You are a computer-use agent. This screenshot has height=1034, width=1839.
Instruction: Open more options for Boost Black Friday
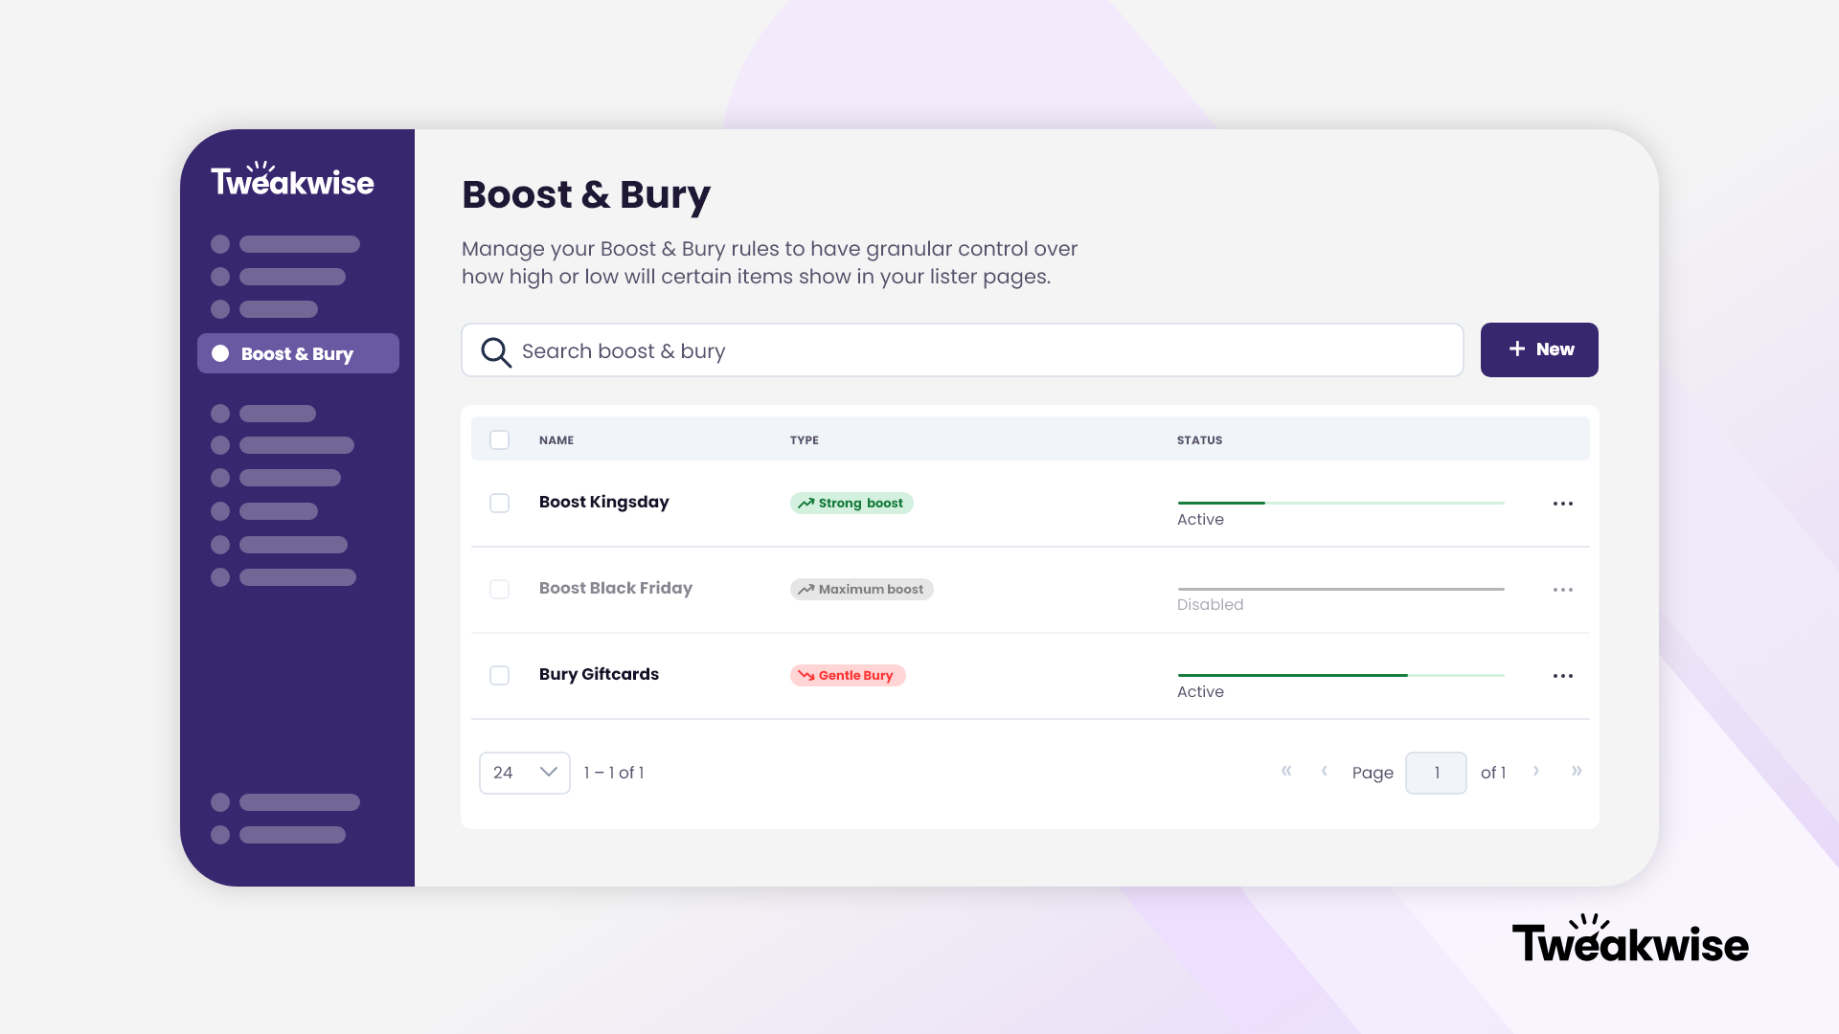(1563, 590)
